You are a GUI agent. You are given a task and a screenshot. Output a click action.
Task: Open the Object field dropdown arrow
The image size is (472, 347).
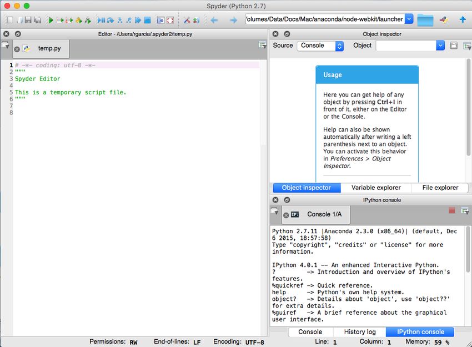pyautogui.click(x=440, y=46)
